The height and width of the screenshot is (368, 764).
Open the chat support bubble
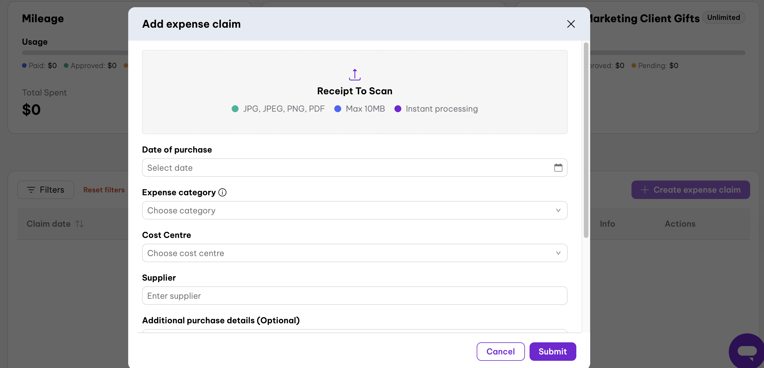pyautogui.click(x=747, y=351)
